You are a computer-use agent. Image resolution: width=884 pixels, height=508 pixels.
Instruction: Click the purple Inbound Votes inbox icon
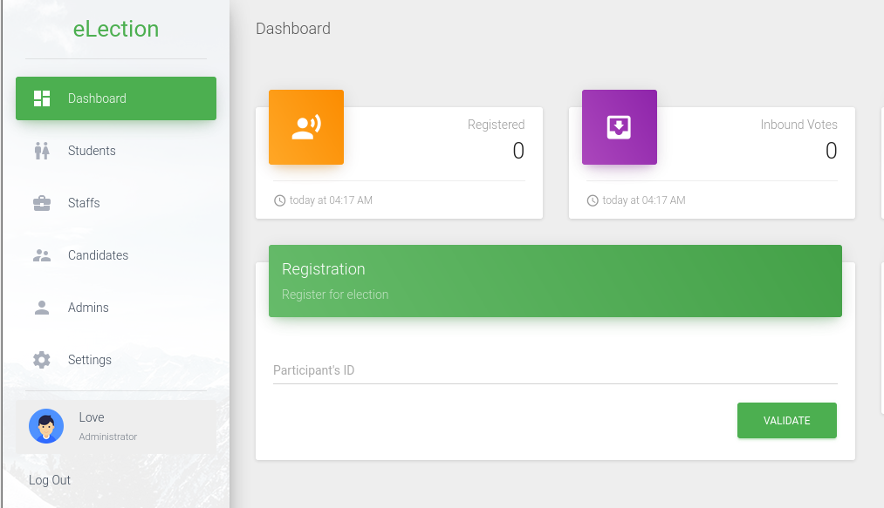[x=619, y=127]
